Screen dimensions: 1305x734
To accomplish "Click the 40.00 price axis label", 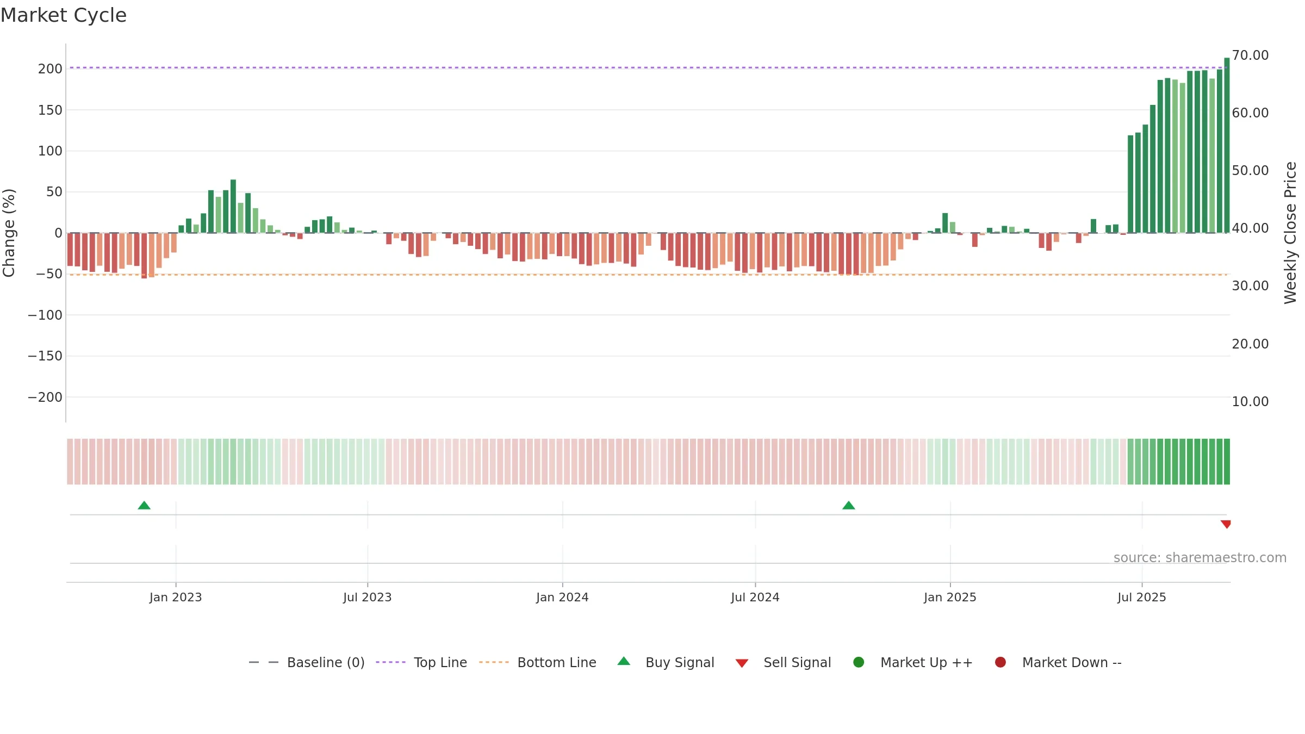I will [1250, 228].
